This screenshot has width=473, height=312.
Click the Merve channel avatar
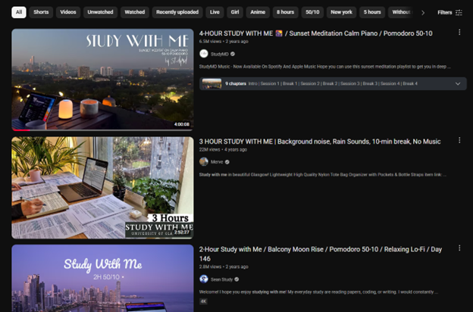point(203,161)
